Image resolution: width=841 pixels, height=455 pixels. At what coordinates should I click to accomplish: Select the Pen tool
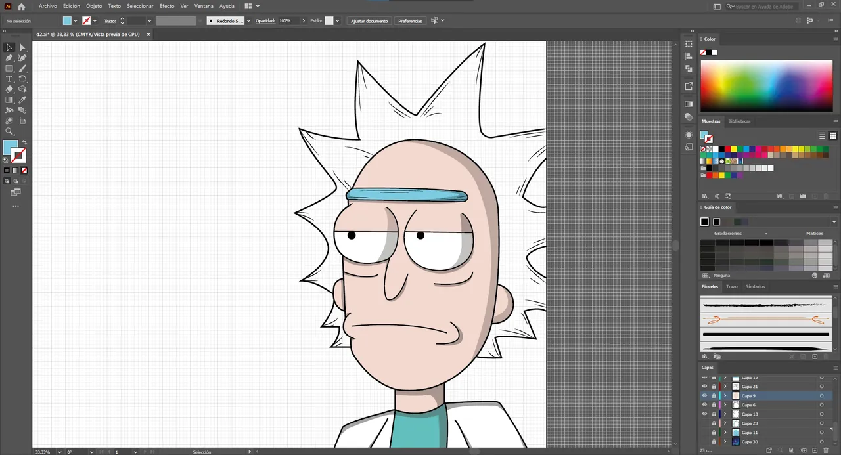point(9,58)
